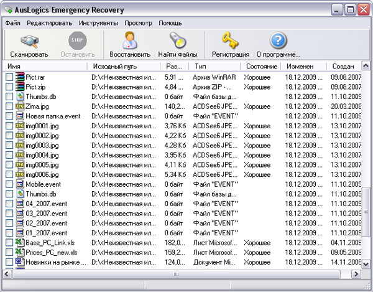Sort by the Имя column header
The image size is (373, 292).
coord(45,66)
